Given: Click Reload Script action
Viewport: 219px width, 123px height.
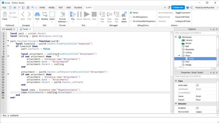Looking at the screenshot, I should [x=164, y=17].
